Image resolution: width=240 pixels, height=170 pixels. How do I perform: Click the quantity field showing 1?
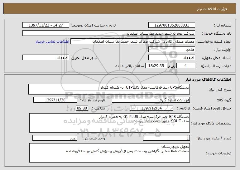(166, 138)
